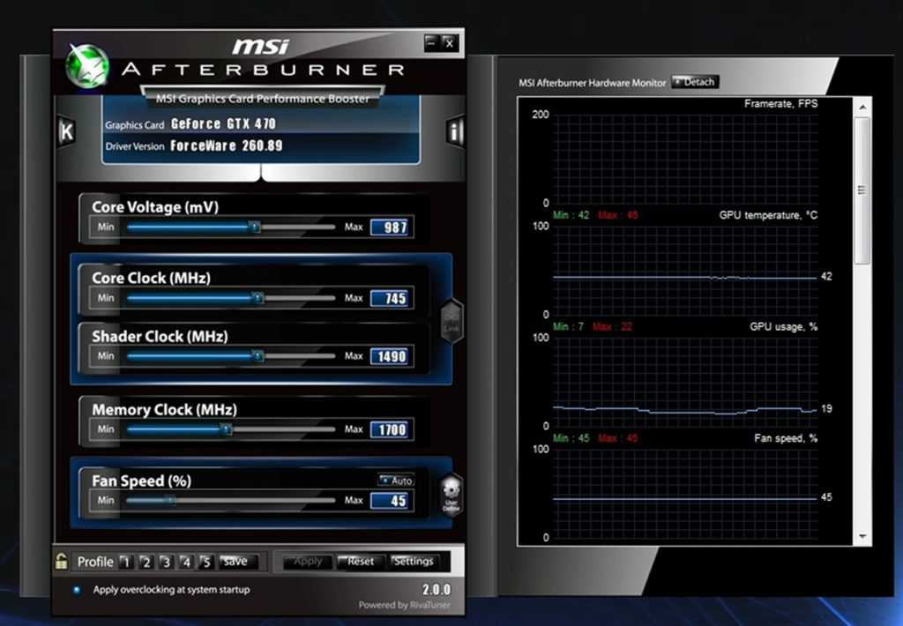The height and width of the screenshot is (626, 903).
Task: Detach the Hardware Monitor panel
Action: point(695,82)
